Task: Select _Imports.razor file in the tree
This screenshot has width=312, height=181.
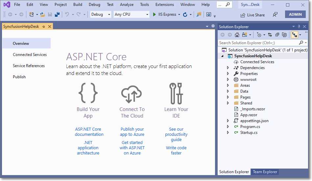Action: coord(252,109)
